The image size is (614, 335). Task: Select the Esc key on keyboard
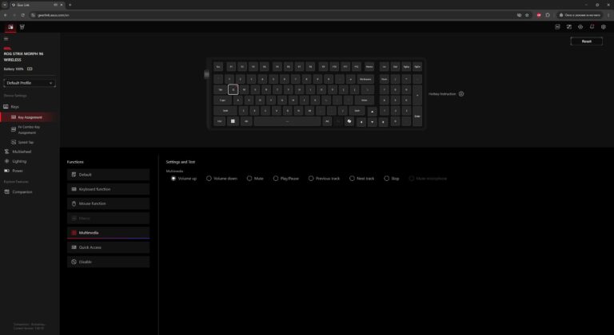pyautogui.click(x=218, y=67)
